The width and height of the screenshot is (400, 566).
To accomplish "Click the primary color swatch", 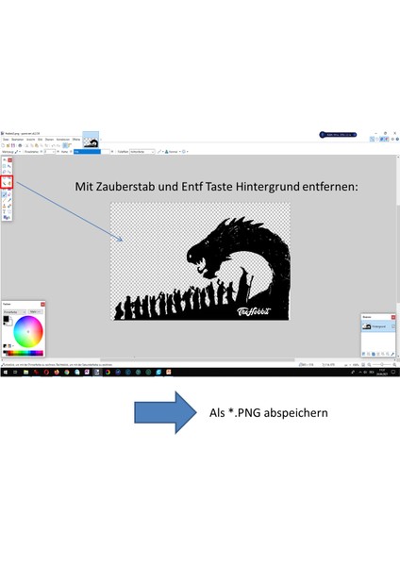I will click(7, 319).
